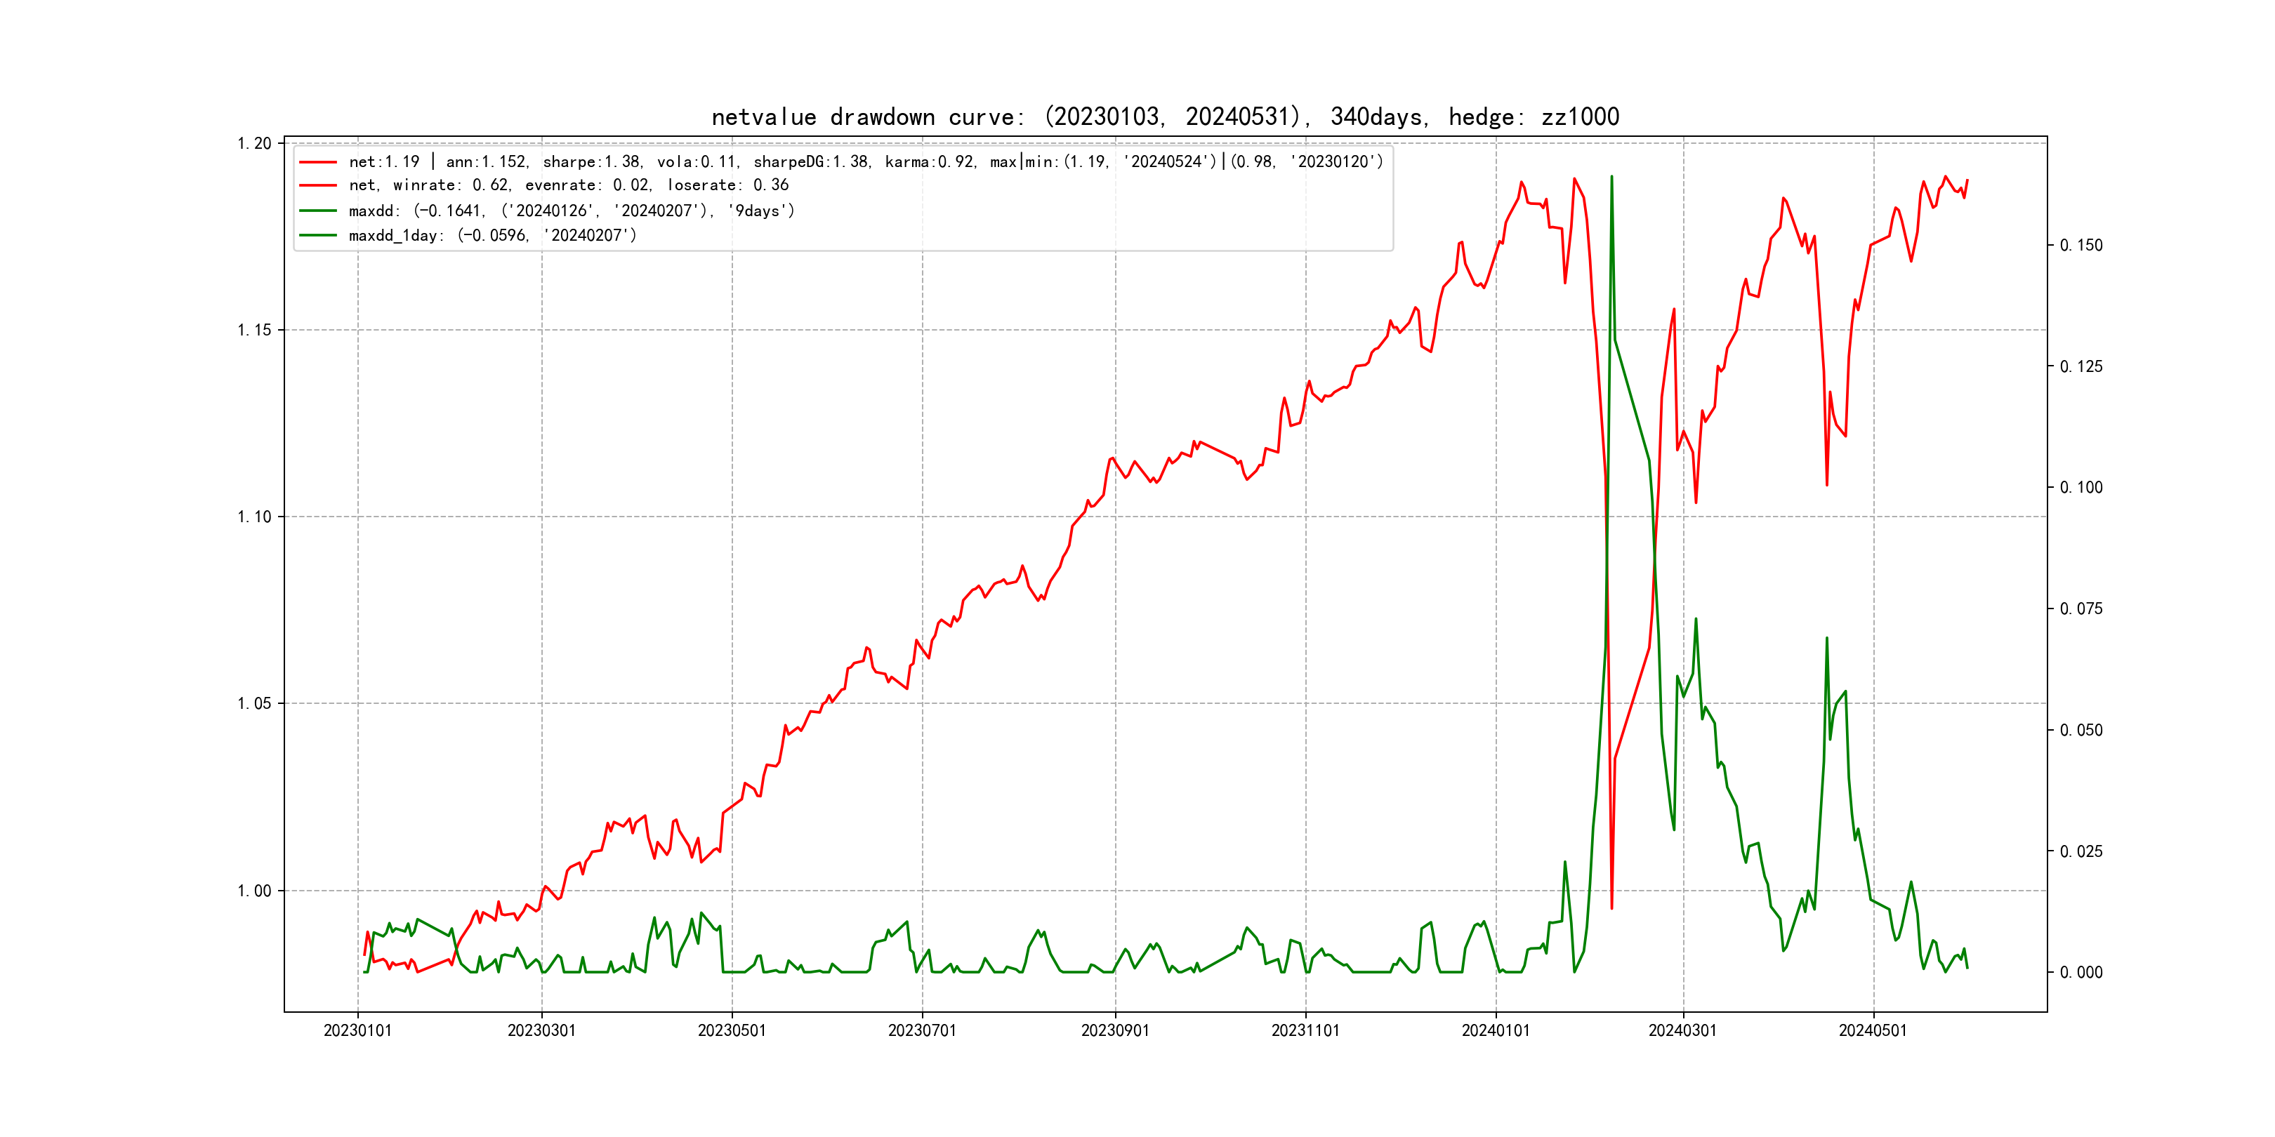Select the winrate evenrate loserate legend text
The width and height of the screenshot is (2275, 1137).
click(x=569, y=185)
